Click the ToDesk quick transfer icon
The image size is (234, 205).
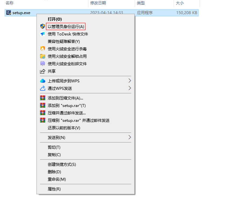pos(43,34)
